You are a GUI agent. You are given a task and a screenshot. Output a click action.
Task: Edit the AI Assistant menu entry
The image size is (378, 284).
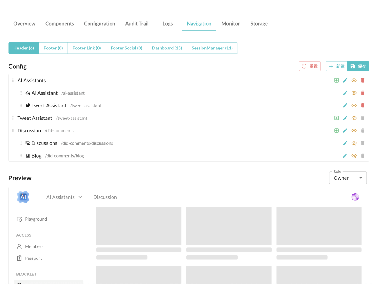(345, 93)
